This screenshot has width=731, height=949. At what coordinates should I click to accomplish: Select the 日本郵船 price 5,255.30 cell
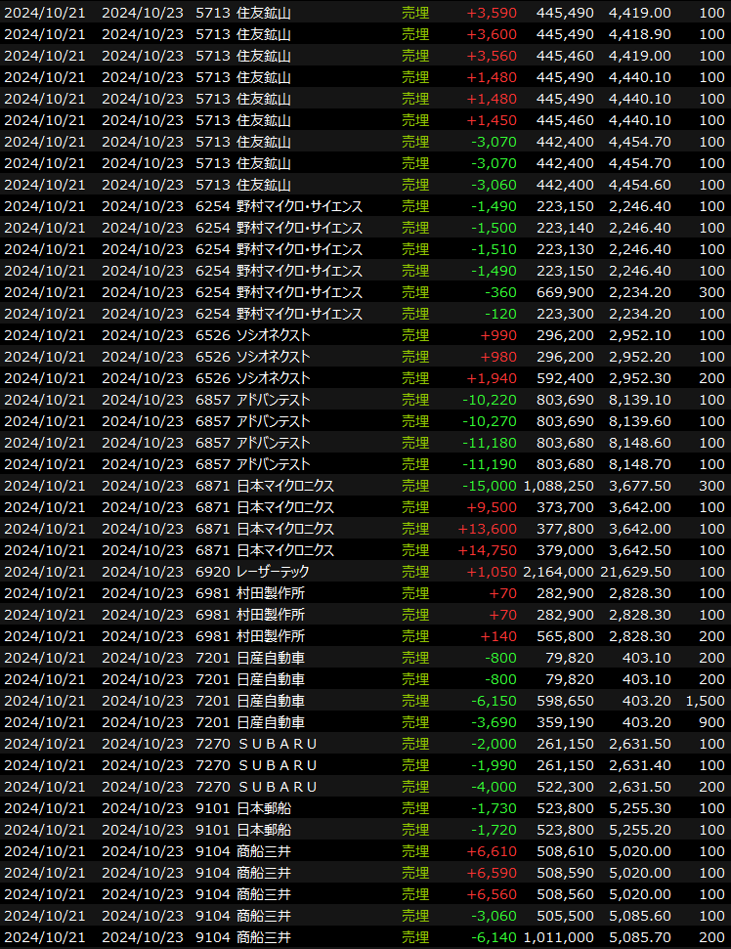click(639, 808)
